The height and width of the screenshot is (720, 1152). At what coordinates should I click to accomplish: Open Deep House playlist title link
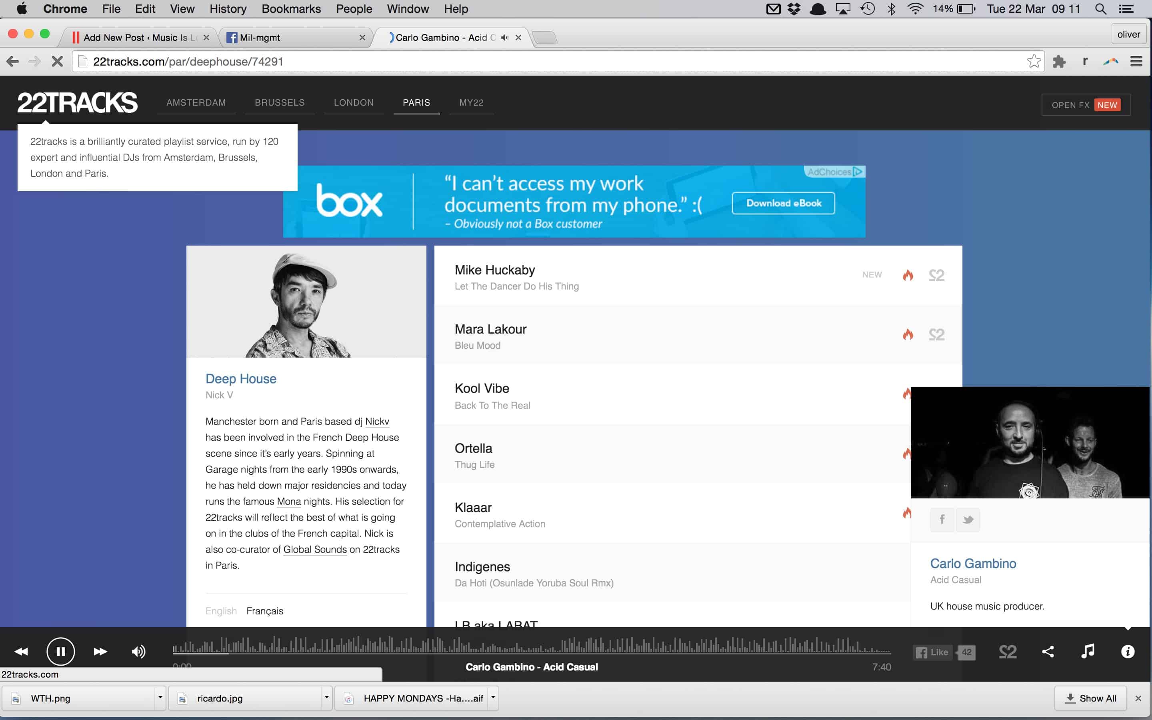click(241, 378)
